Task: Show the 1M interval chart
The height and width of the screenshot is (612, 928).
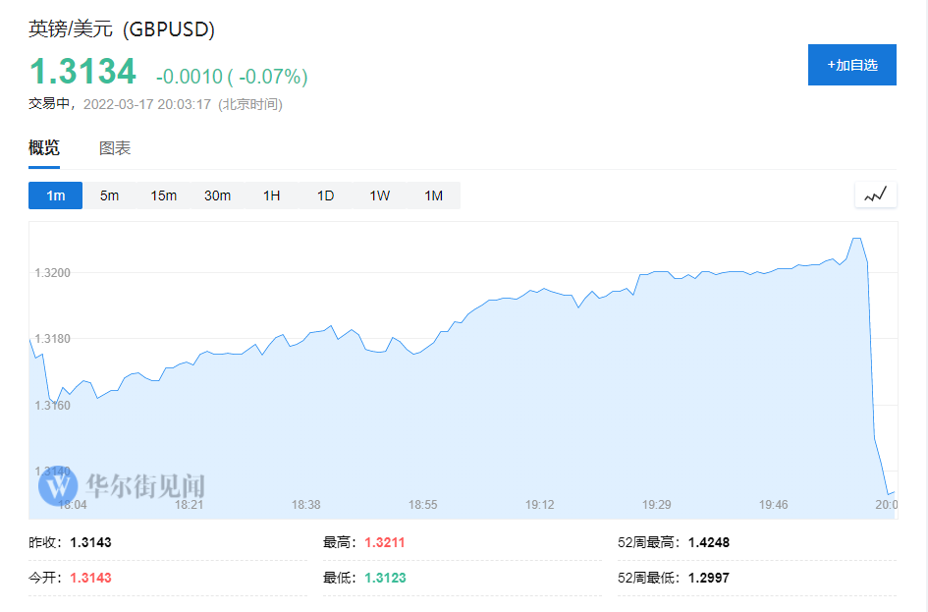Action: pyautogui.click(x=434, y=195)
